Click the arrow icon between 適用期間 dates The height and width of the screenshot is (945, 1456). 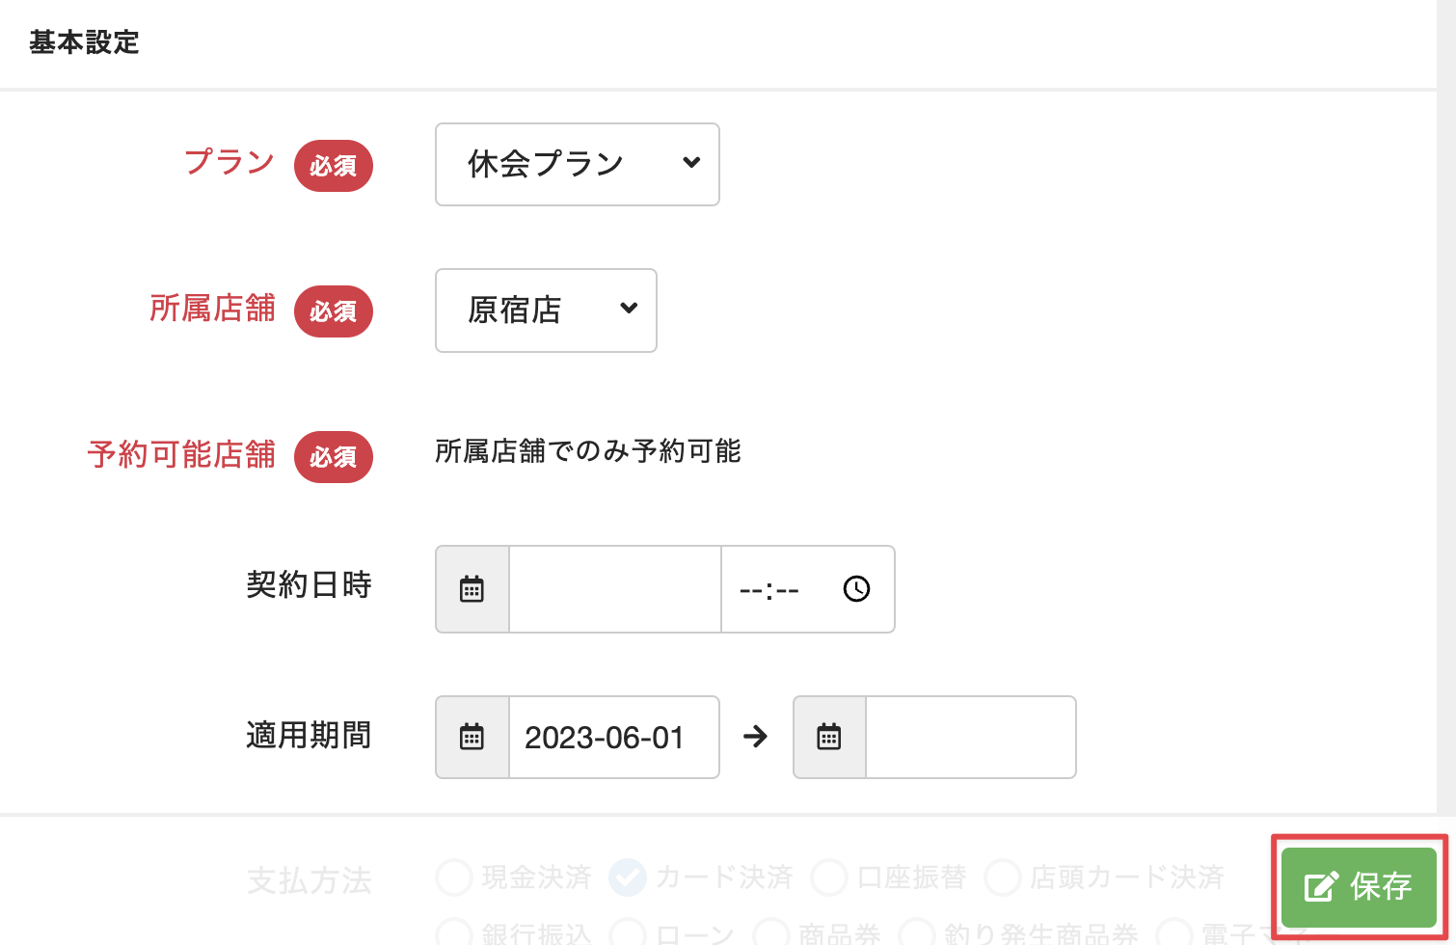tap(756, 737)
